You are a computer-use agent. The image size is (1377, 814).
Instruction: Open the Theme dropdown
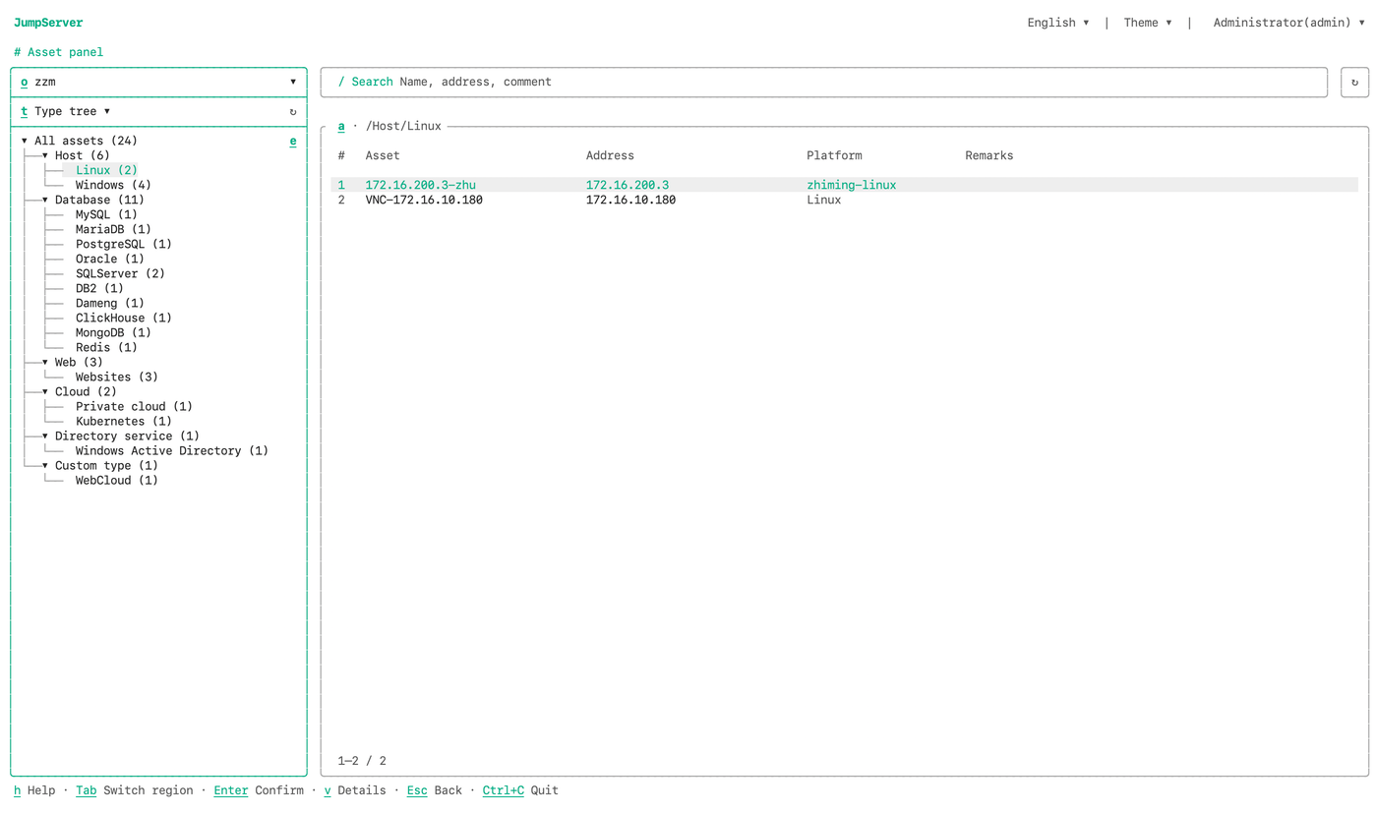click(x=1148, y=23)
